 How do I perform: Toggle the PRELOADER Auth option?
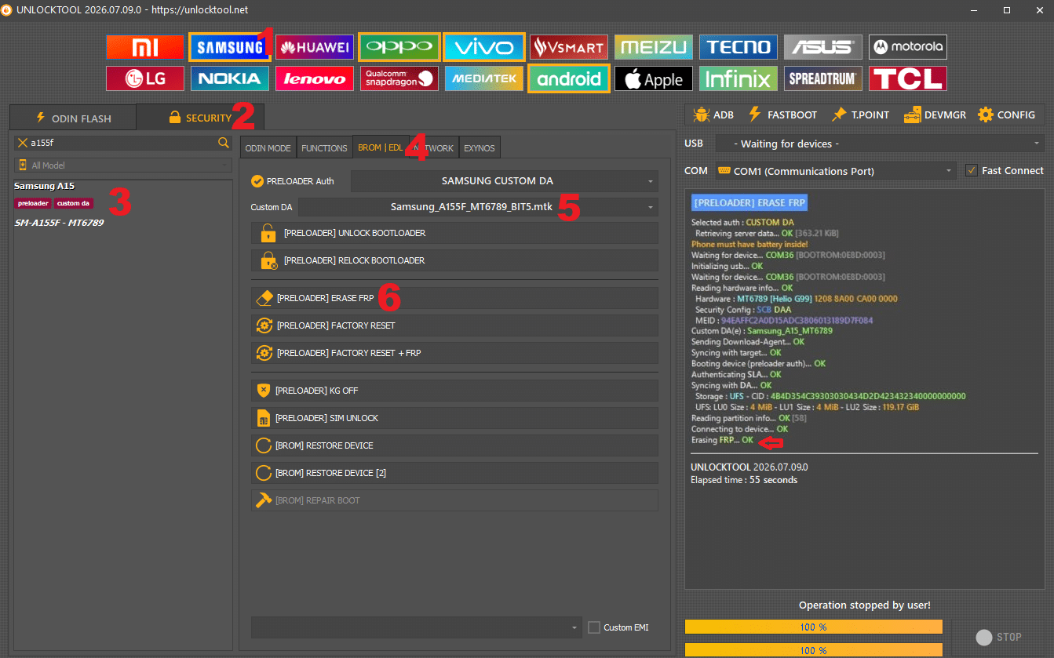pyautogui.click(x=292, y=181)
